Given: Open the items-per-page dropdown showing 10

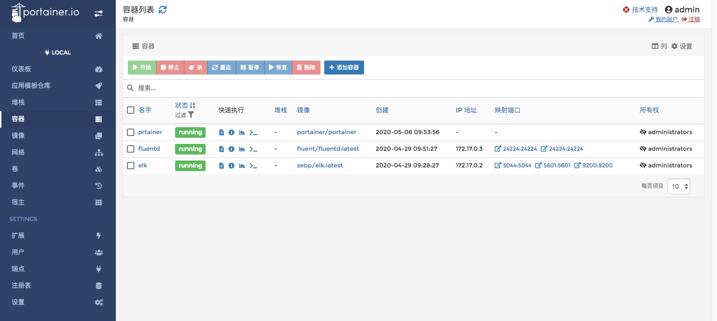Looking at the screenshot, I should coord(679,186).
